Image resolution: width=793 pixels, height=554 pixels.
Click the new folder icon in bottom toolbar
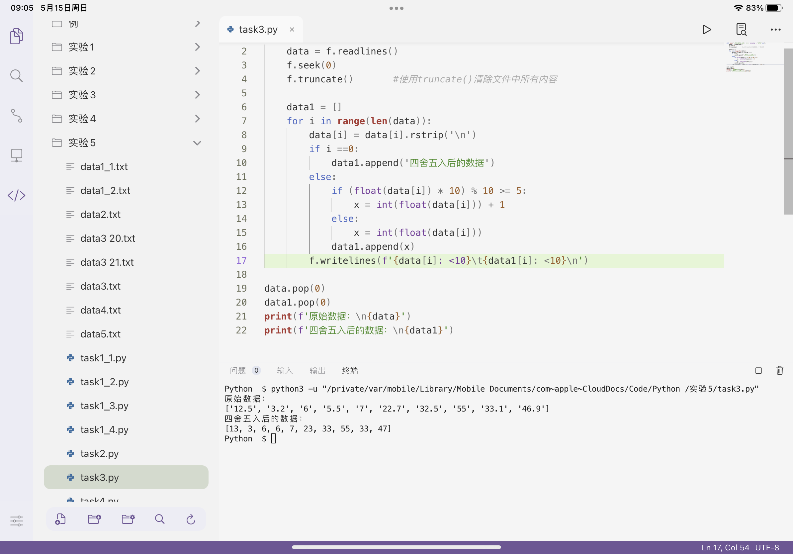[94, 519]
